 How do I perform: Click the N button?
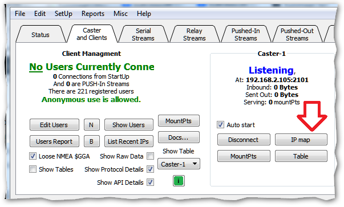coord(91,125)
